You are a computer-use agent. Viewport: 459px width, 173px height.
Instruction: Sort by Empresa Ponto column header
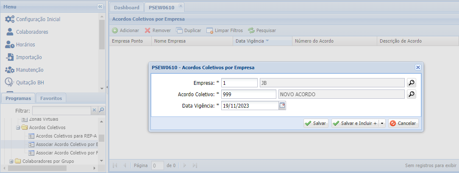[130, 41]
